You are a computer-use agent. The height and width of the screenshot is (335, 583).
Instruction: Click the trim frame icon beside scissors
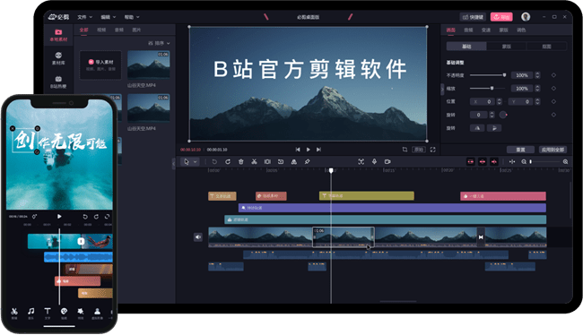pos(267,161)
